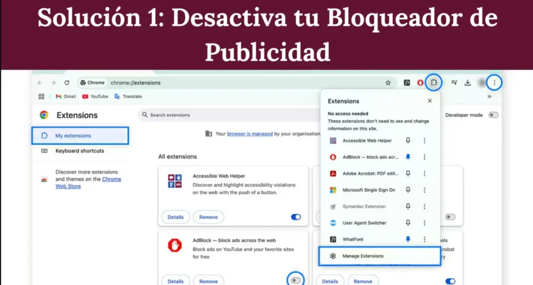
Task: Open the media controls toolbar icon
Action: pos(454,83)
